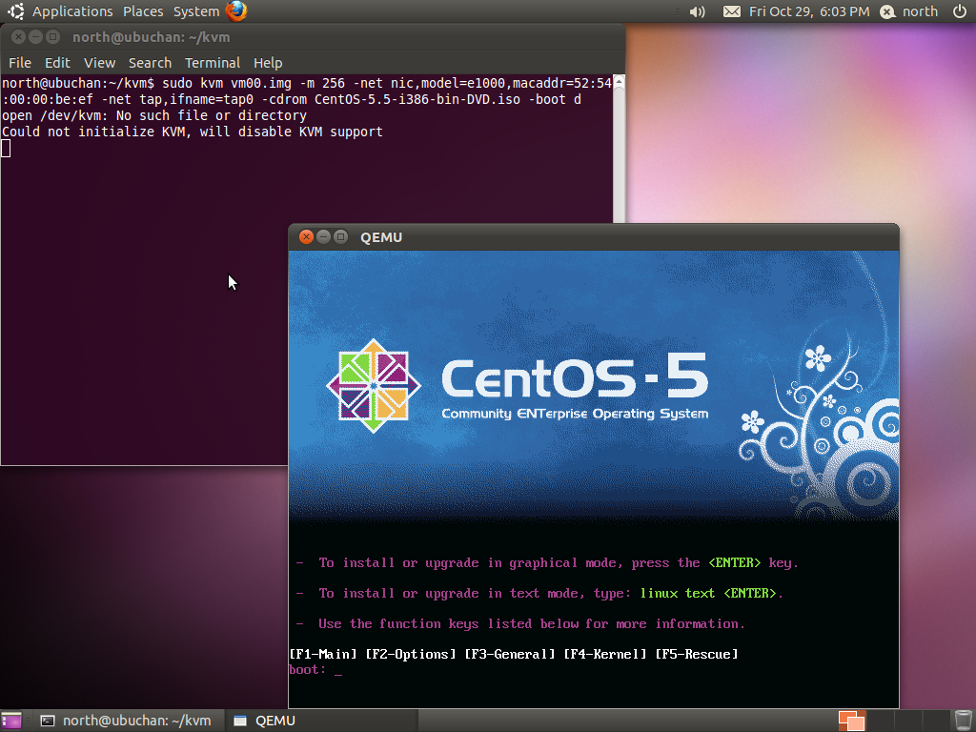The image size is (976, 732).
Task: Open the clock showing Fri Oct 29
Action: [x=809, y=11]
